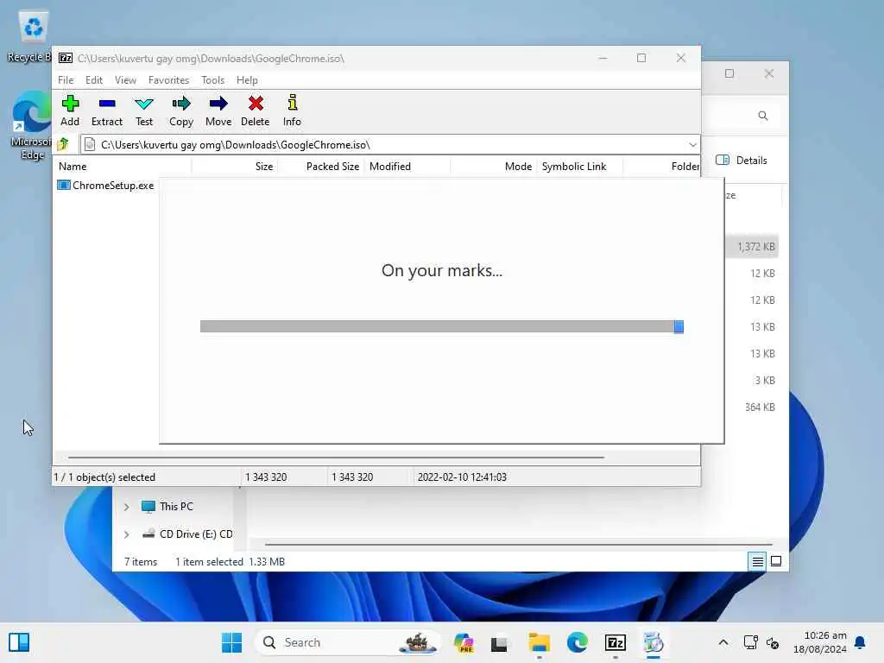Switch to 7-Zip taskbar icon
Viewport: 884px width, 663px height.
pos(615,642)
